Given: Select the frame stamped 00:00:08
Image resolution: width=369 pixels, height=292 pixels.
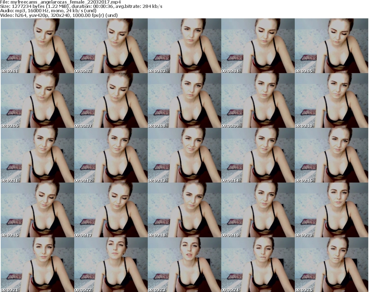Looking at the screenshot, I should click(184, 100).
